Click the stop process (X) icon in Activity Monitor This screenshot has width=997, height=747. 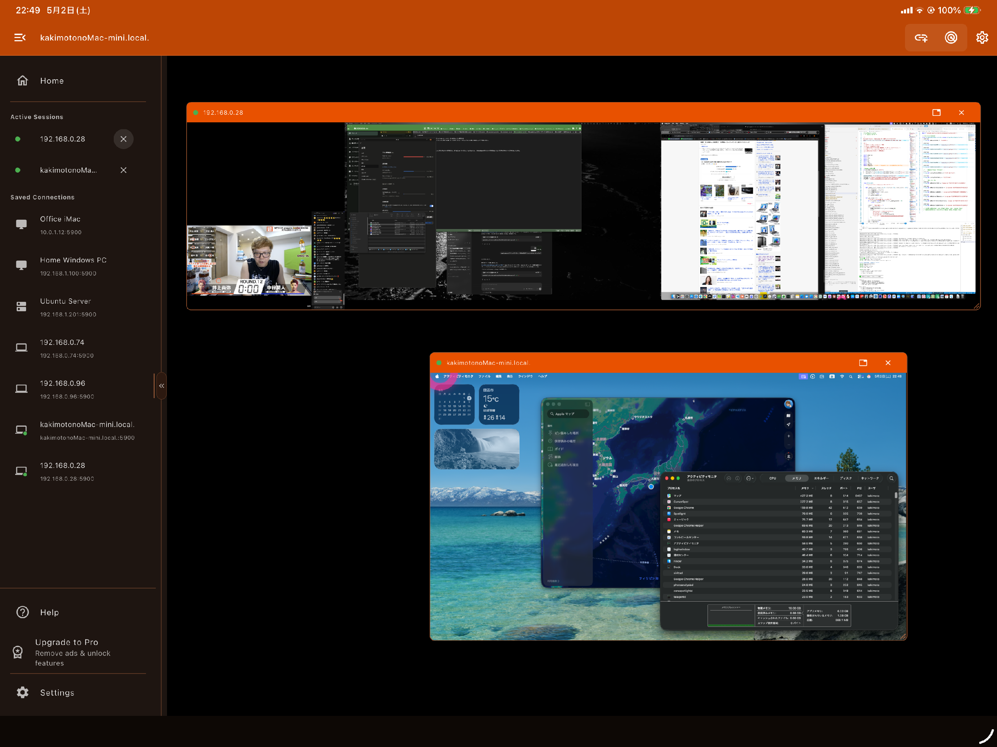[x=729, y=478]
